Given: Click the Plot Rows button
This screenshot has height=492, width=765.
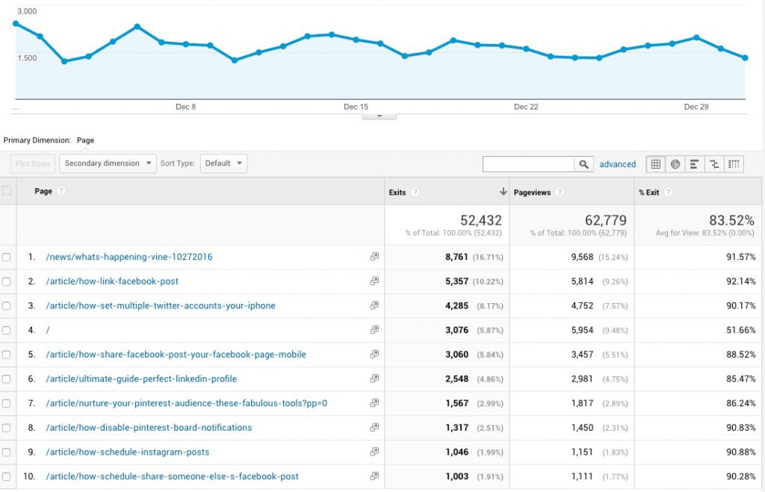Looking at the screenshot, I should point(33,164).
